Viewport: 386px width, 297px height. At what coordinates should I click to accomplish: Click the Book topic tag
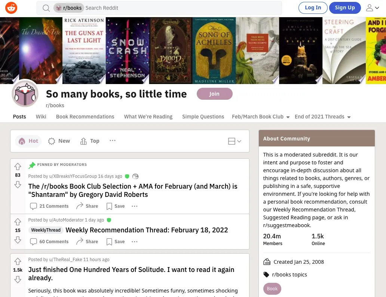272,289
